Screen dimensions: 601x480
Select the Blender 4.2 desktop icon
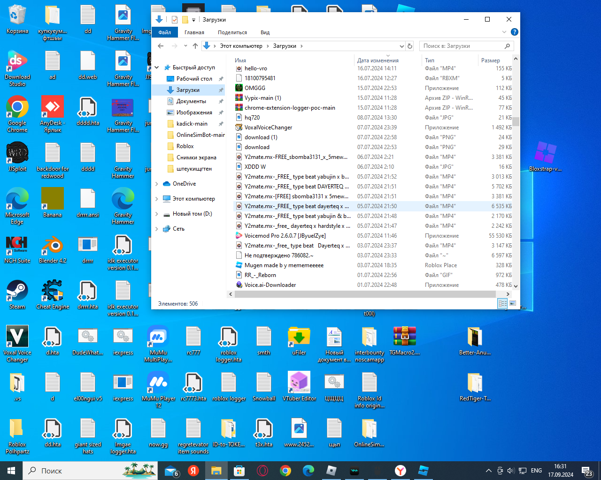click(53, 246)
